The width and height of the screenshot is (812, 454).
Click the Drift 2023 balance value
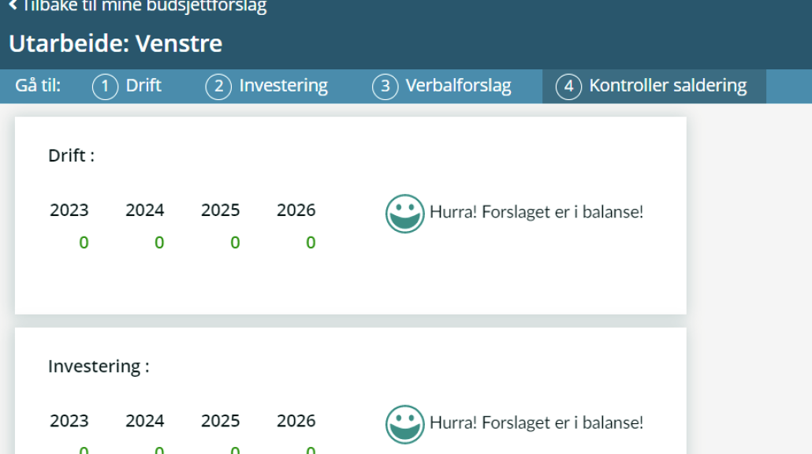pos(84,242)
